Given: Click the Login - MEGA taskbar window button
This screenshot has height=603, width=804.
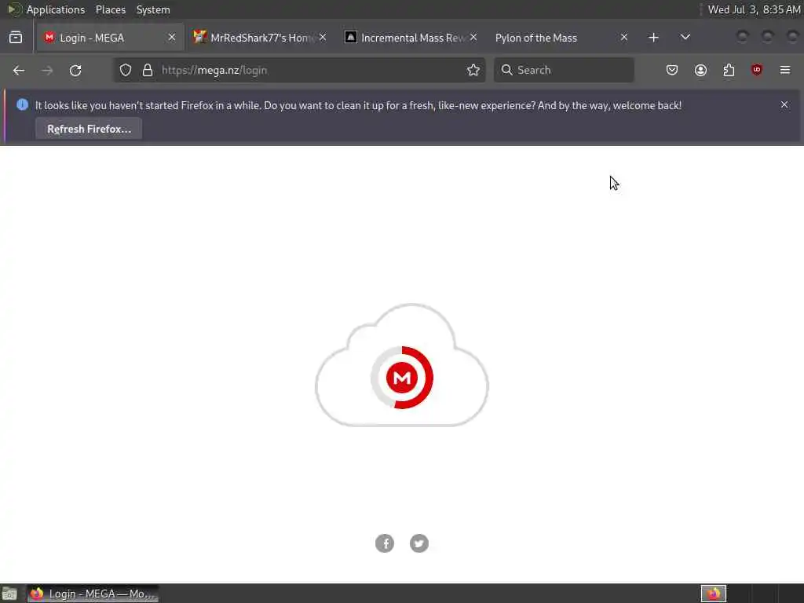Looking at the screenshot, I should pyautogui.click(x=93, y=594).
